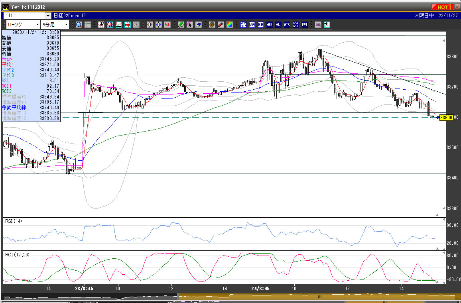Viewport: 461px width, 303px height.
Task: Click the 標準偏差-2 legend row
Action: point(31,118)
